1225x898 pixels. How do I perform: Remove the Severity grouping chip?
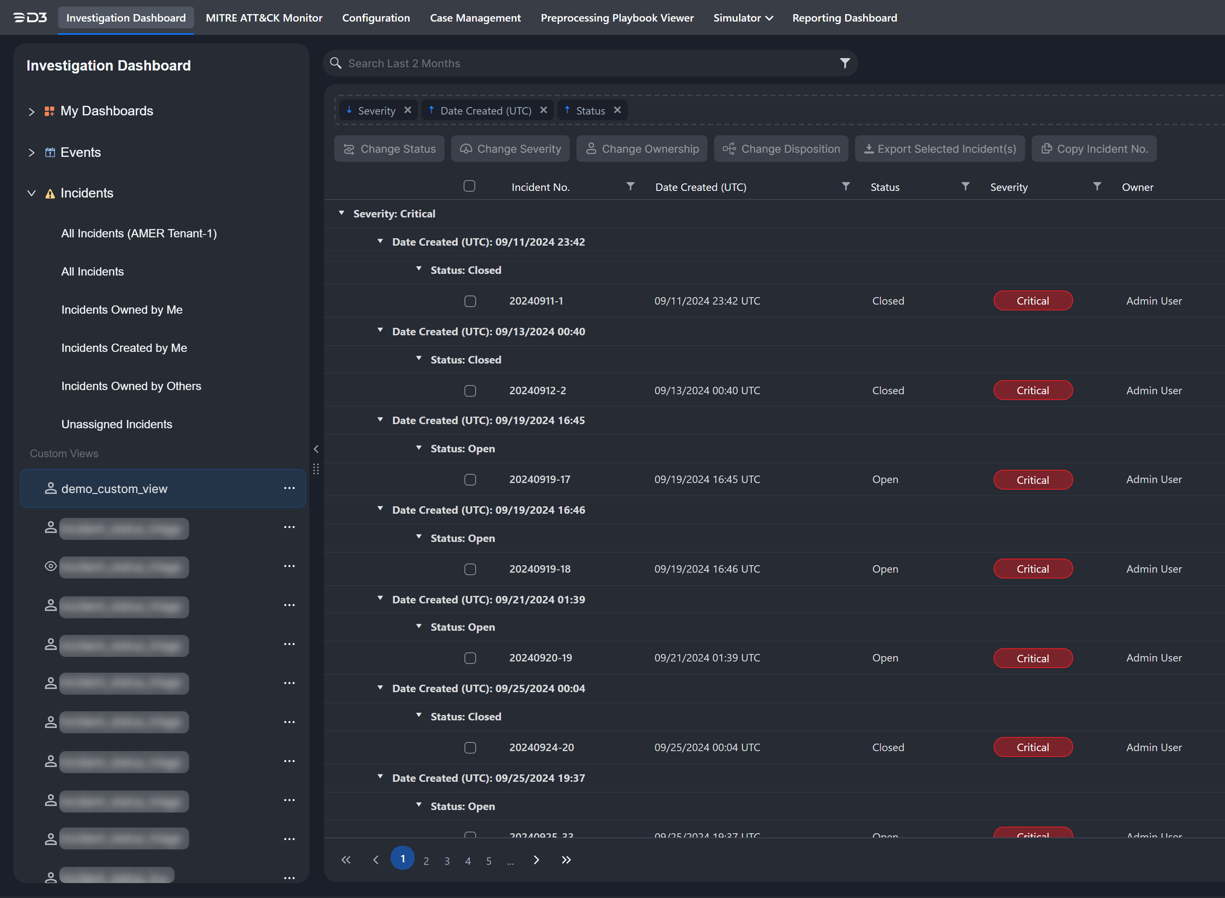407,110
